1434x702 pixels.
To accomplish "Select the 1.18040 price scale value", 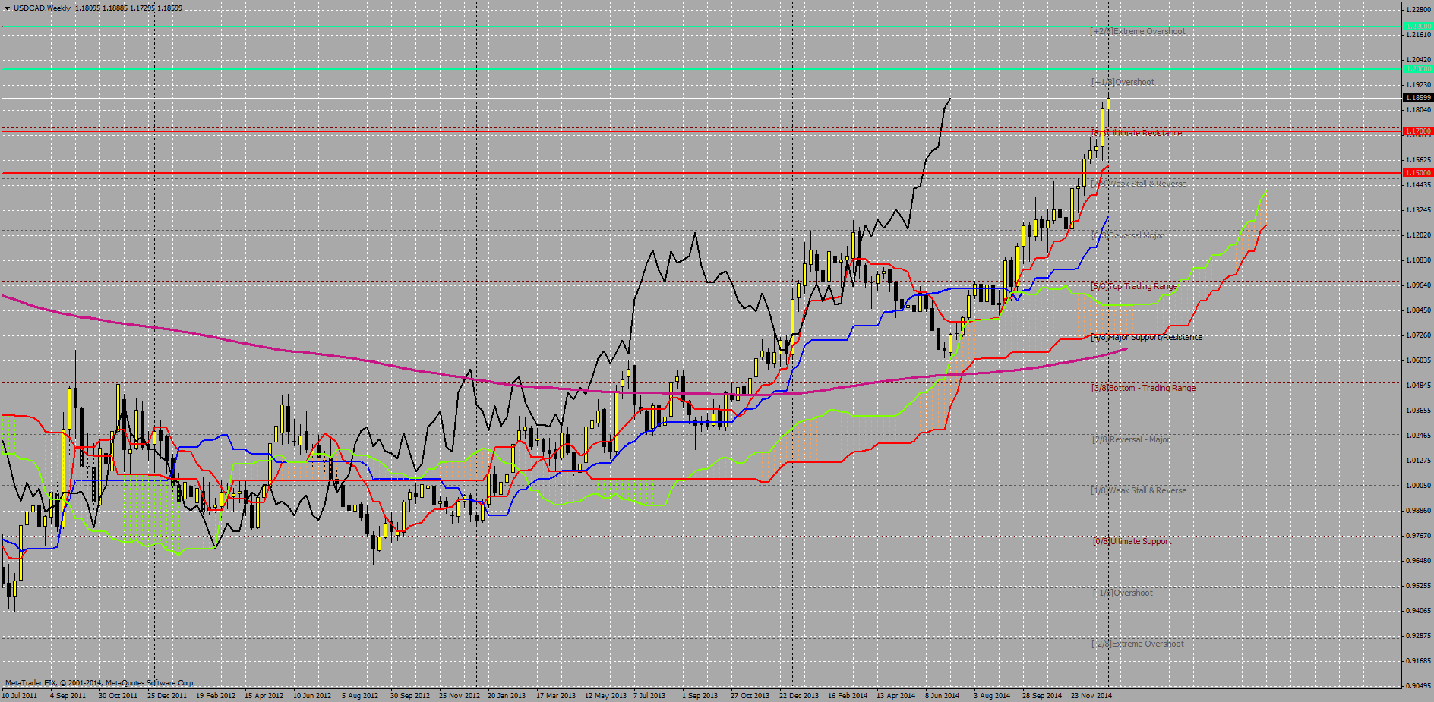I will 1418,110.
